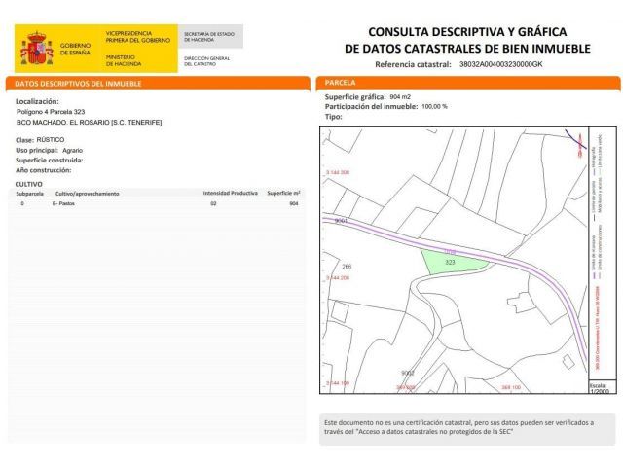623x467 pixels.
Task: Click the 'RÚSTICO' class value
Action: pos(50,140)
